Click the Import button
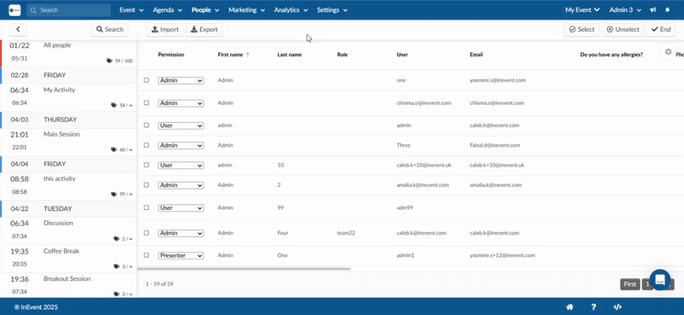684x315 pixels. pos(165,30)
